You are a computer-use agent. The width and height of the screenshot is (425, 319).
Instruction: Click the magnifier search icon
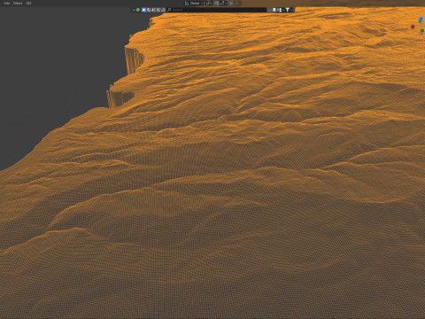point(169,10)
